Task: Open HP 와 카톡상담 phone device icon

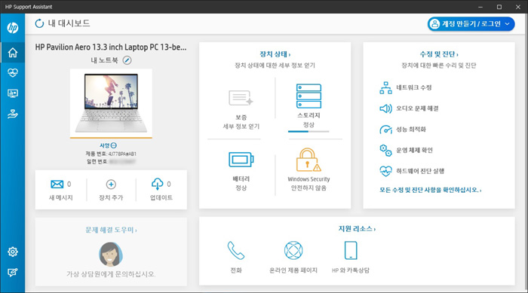Action: pyautogui.click(x=351, y=250)
